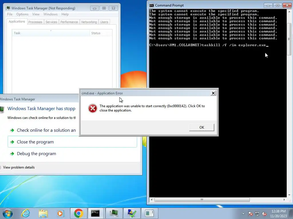
Task: Click the Task Manager icon in crash dialog
Action: pyautogui.click(x=2, y=109)
